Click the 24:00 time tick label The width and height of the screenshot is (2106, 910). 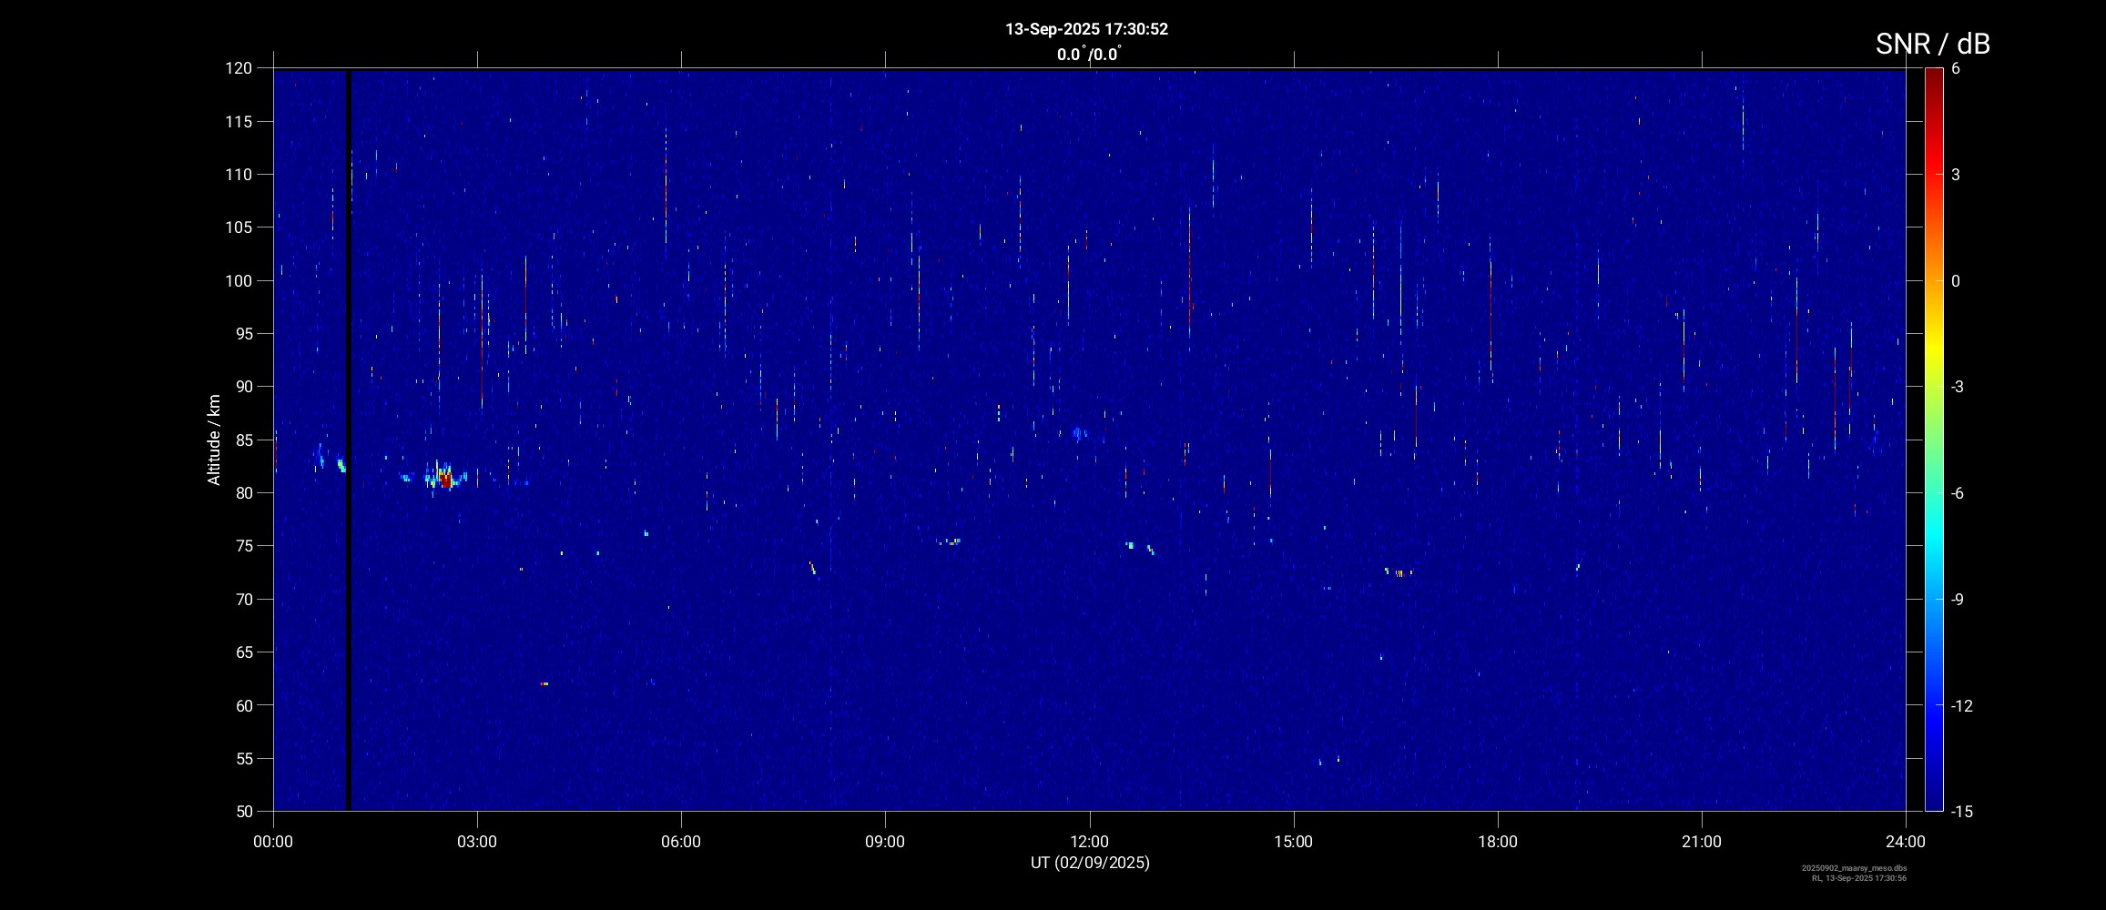point(1905,842)
